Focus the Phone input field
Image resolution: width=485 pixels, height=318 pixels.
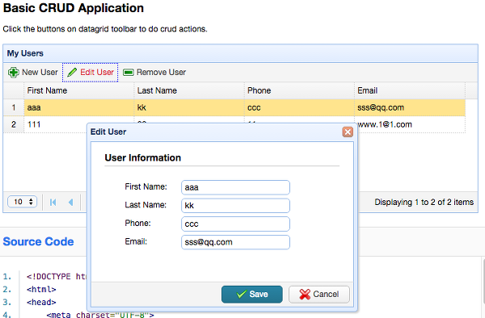coord(235,224)
